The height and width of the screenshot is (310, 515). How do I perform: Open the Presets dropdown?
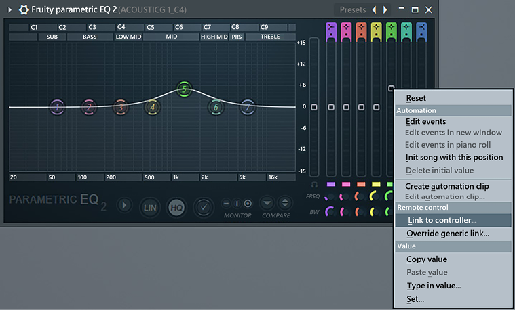(x=352, y=10)
